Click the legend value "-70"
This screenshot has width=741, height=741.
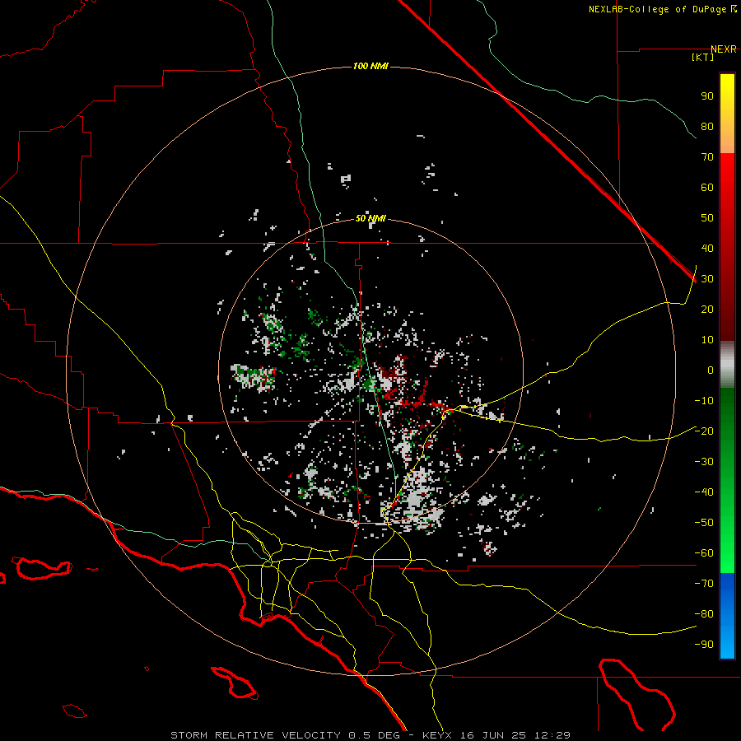[x=704, y=584]
